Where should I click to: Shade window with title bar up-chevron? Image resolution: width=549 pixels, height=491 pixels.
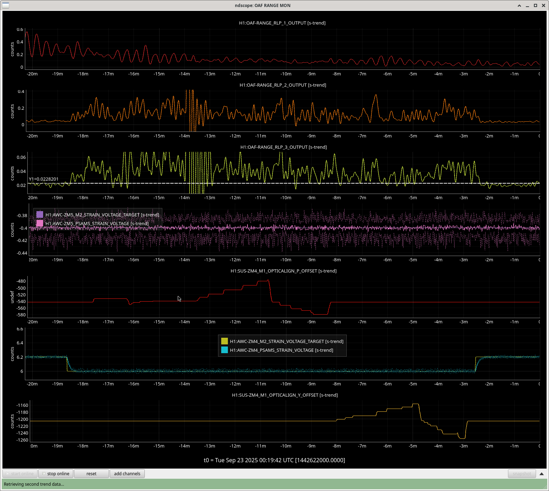coord(519,5)
